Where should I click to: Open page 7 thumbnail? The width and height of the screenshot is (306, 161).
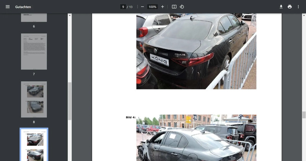point(34,51)
